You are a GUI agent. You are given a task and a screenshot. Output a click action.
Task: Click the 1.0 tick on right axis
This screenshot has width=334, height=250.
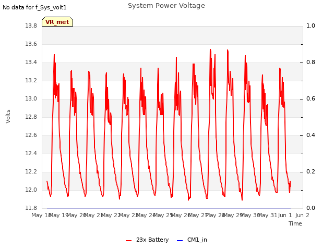click(311, 26)
